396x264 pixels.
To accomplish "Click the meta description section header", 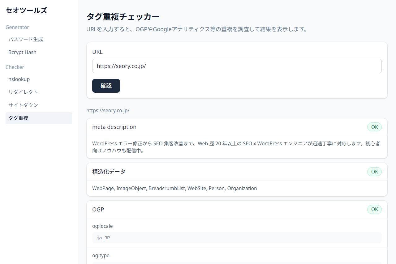I will click(114, 127).
